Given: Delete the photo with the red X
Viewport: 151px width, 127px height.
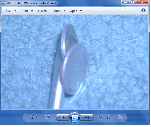Looking at the screenshot, I should [120, 117].
